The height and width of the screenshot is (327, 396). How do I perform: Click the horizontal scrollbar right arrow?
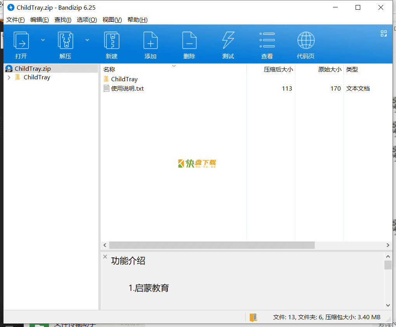pyautogui.click(x=388, y=245)
